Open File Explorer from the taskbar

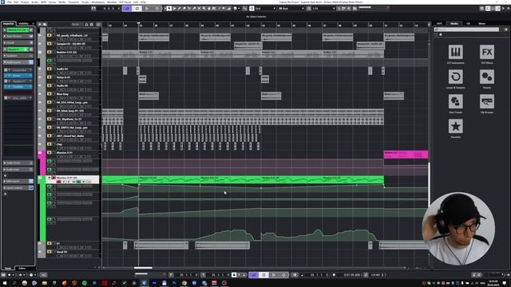click(45, 283)
